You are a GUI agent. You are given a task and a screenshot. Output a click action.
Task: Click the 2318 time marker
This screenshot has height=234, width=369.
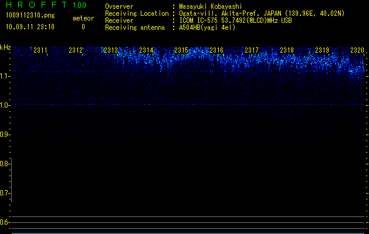pos(287,50)
